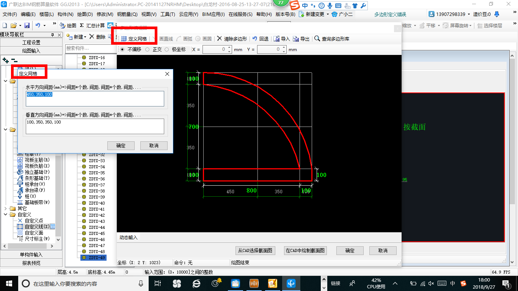Select 自定义面 custom surface icon

(x=21, y=233)
